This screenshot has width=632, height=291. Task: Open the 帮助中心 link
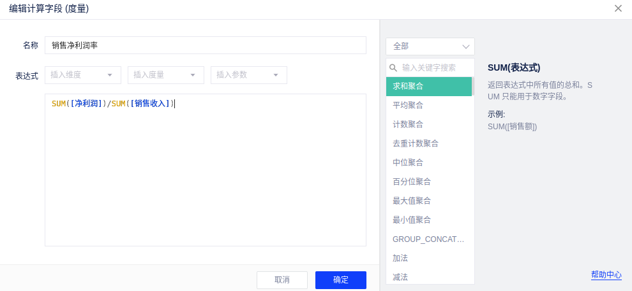click(x=606, y=274)
